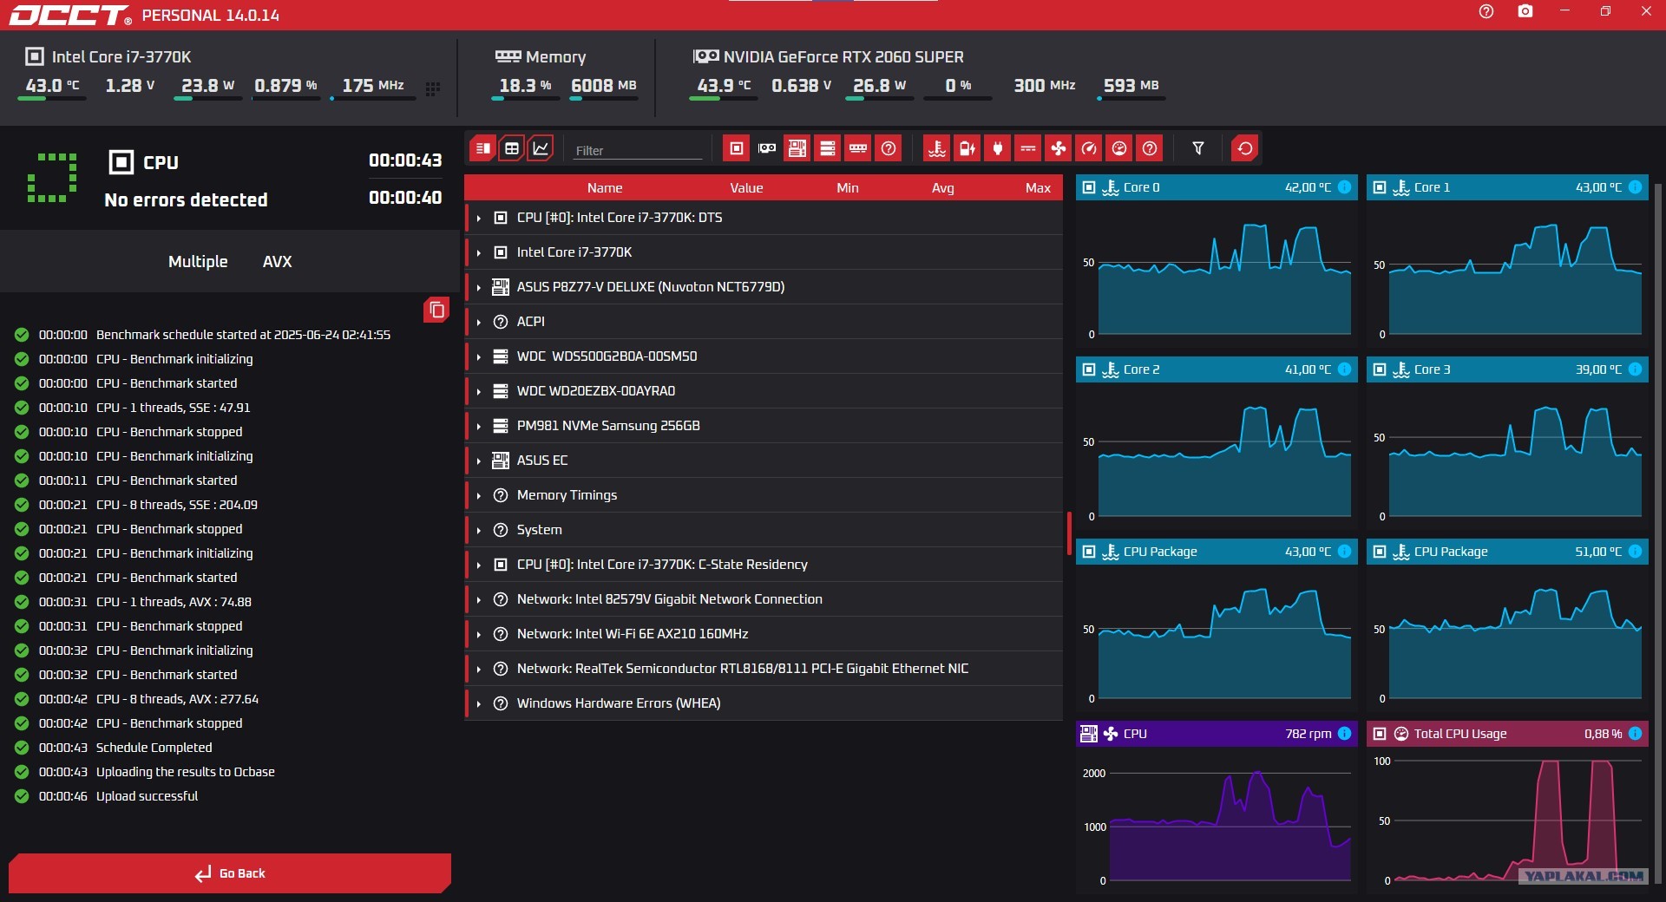Expand the Intel Wi-Fi 6E AX210 row

pos(478,634)
